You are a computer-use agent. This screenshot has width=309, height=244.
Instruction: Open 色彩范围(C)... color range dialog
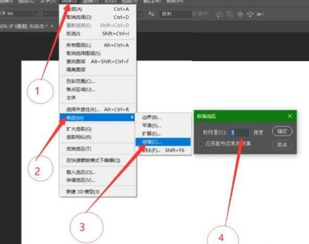(97, 81)
